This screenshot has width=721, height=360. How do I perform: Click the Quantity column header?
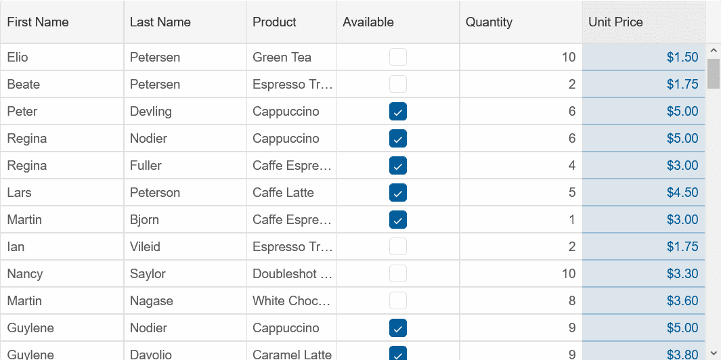(521, 22)
